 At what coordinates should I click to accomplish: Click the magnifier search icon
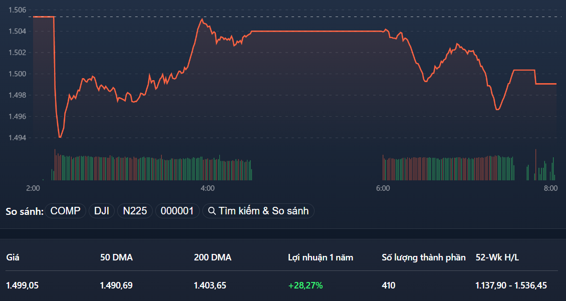pos(212,211)
